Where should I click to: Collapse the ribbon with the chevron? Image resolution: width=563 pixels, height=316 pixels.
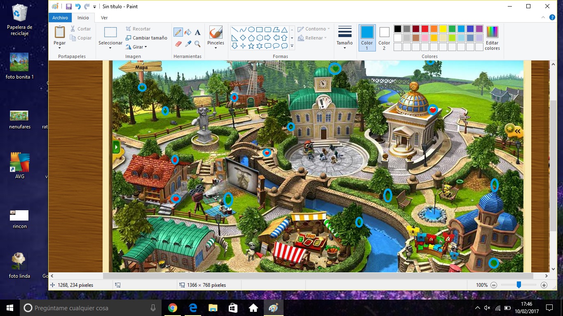pyautogui.click(x=543, y=18)
